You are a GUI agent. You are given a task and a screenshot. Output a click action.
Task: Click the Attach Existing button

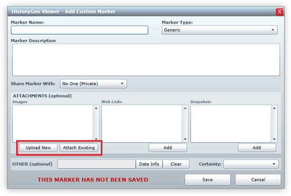pyautogui.click(x=79, y=148)
